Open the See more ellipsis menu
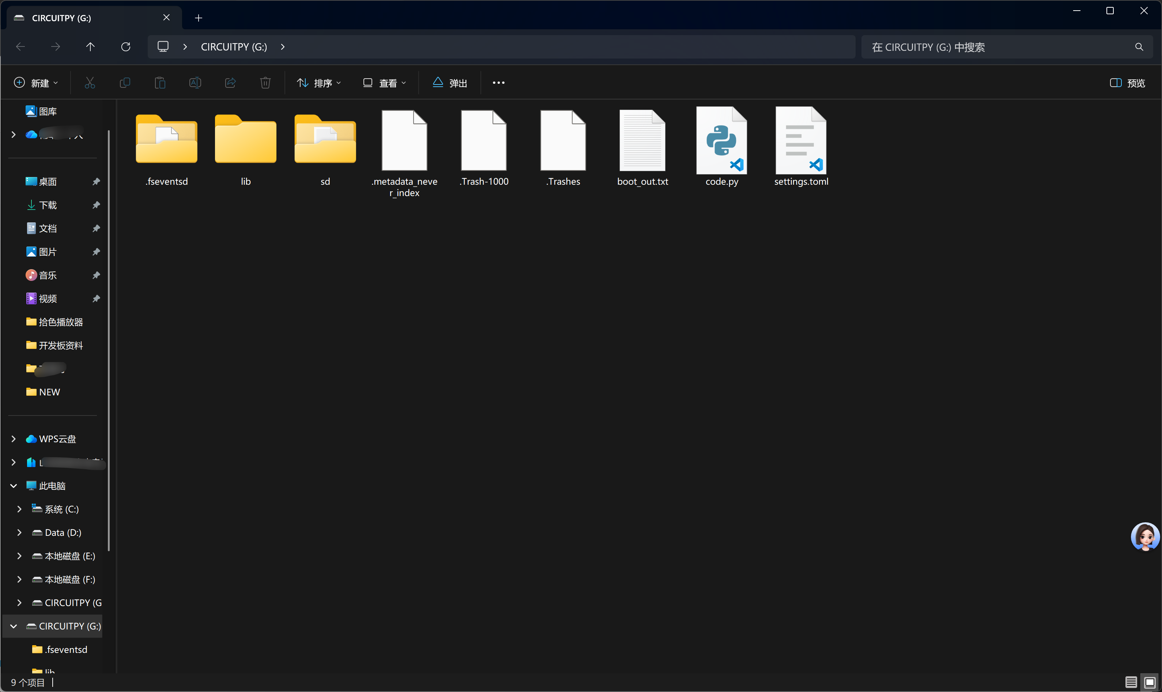 [498, 83]
